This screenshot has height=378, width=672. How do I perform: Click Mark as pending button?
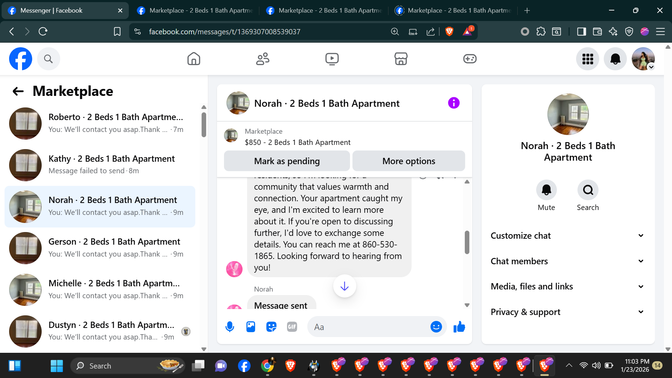[287, 161]
